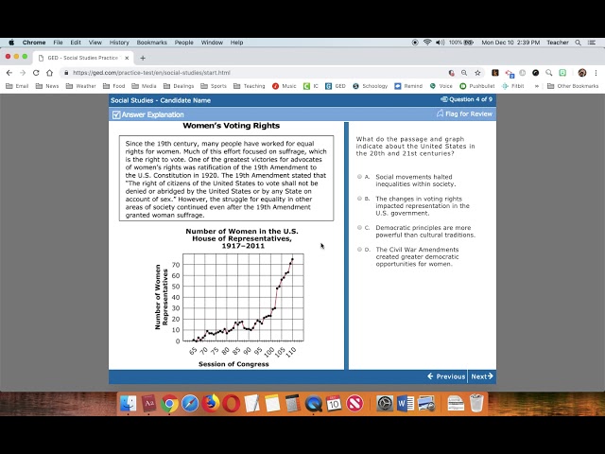Open the Remind bookmark
605x454 pixels.
pos(408,86)
